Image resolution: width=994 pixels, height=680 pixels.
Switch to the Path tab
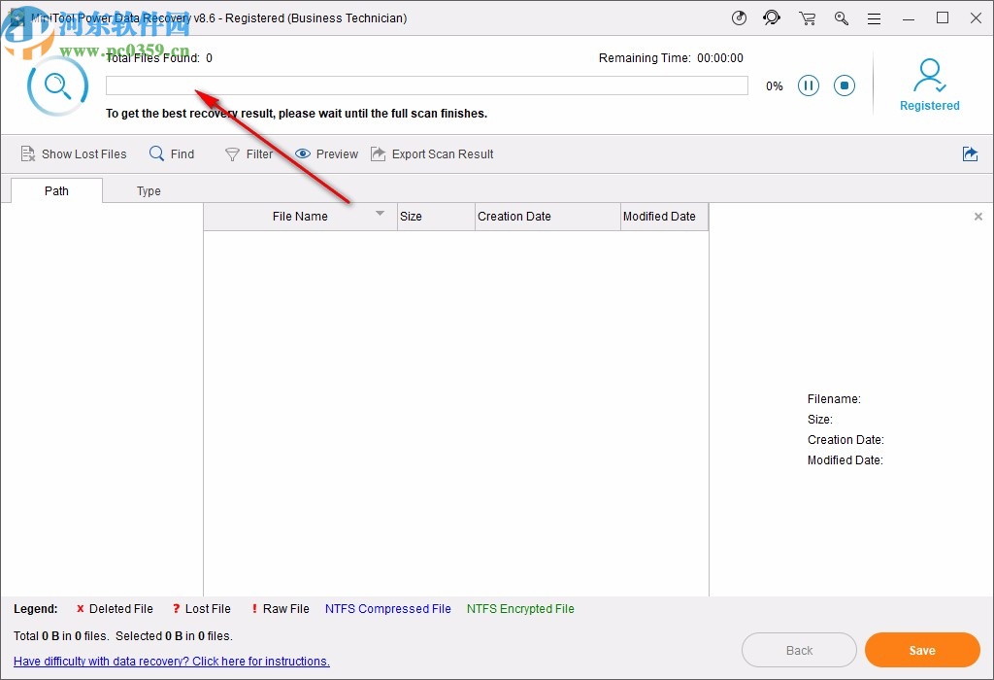pos(56,191)
